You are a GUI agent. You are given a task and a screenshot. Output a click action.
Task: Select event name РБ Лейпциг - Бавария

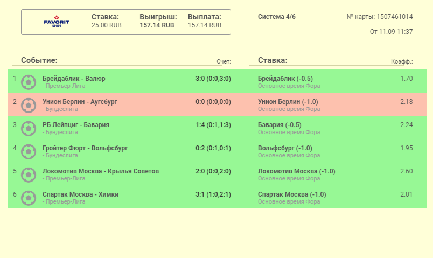pos(75,125)
